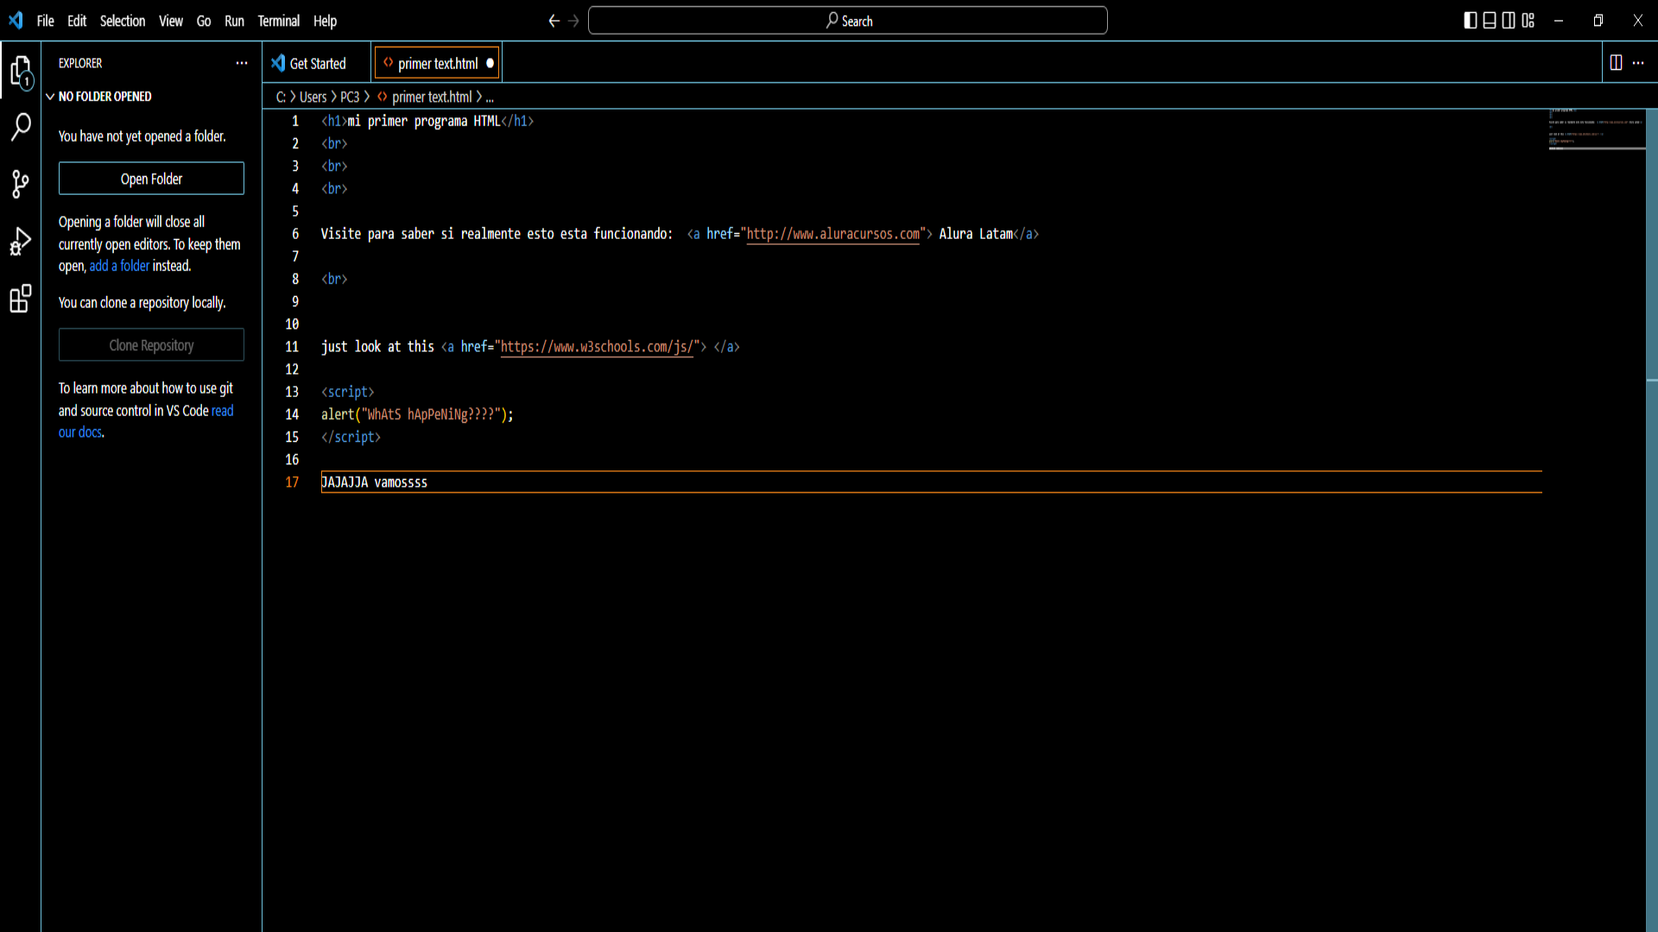Split the editor to the right
1658x932 pixels.
click(1616, 62)
